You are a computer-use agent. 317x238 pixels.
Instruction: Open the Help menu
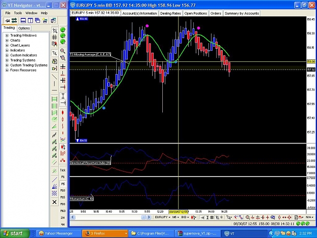coord(44,13)
